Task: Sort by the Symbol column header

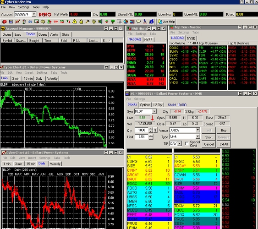Action: point(7,41)
